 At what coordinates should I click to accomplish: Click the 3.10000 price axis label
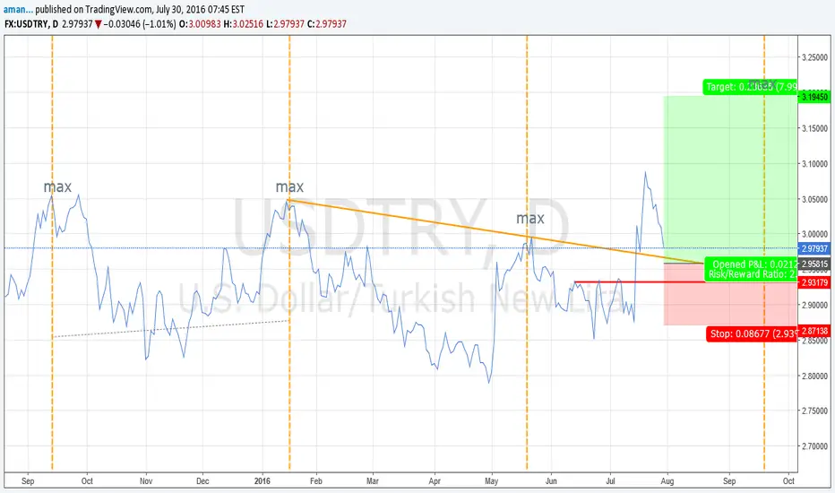click(815, 164)
